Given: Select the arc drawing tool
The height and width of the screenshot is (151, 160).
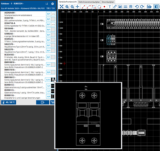Looking at the screenshot, I should 89,7.
